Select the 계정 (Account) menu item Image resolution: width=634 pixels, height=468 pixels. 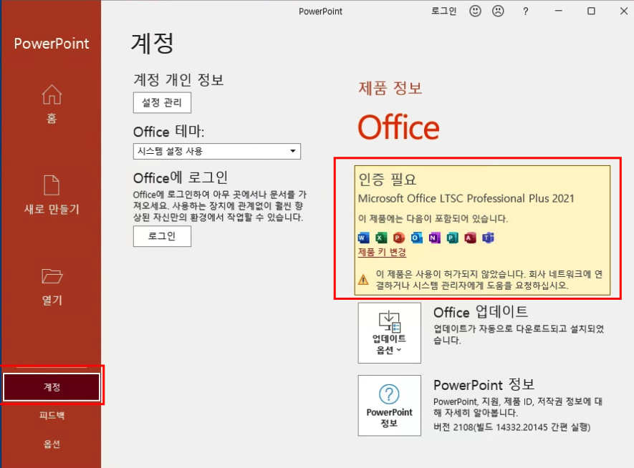click(52, 387)
